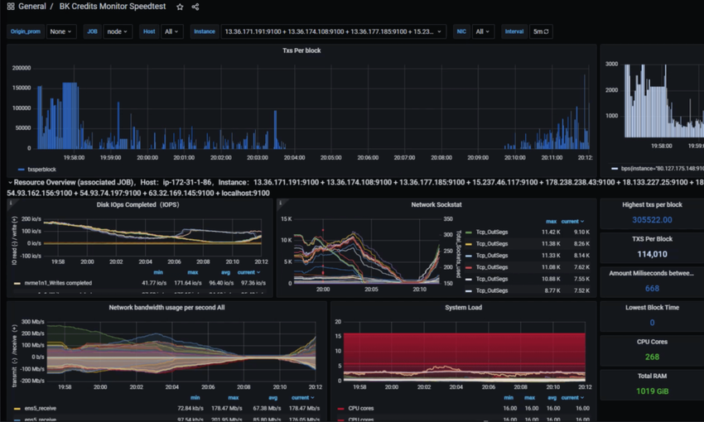Open the System Load panel title menu
This screenshot has width=704, height=422.
(462, 307)
